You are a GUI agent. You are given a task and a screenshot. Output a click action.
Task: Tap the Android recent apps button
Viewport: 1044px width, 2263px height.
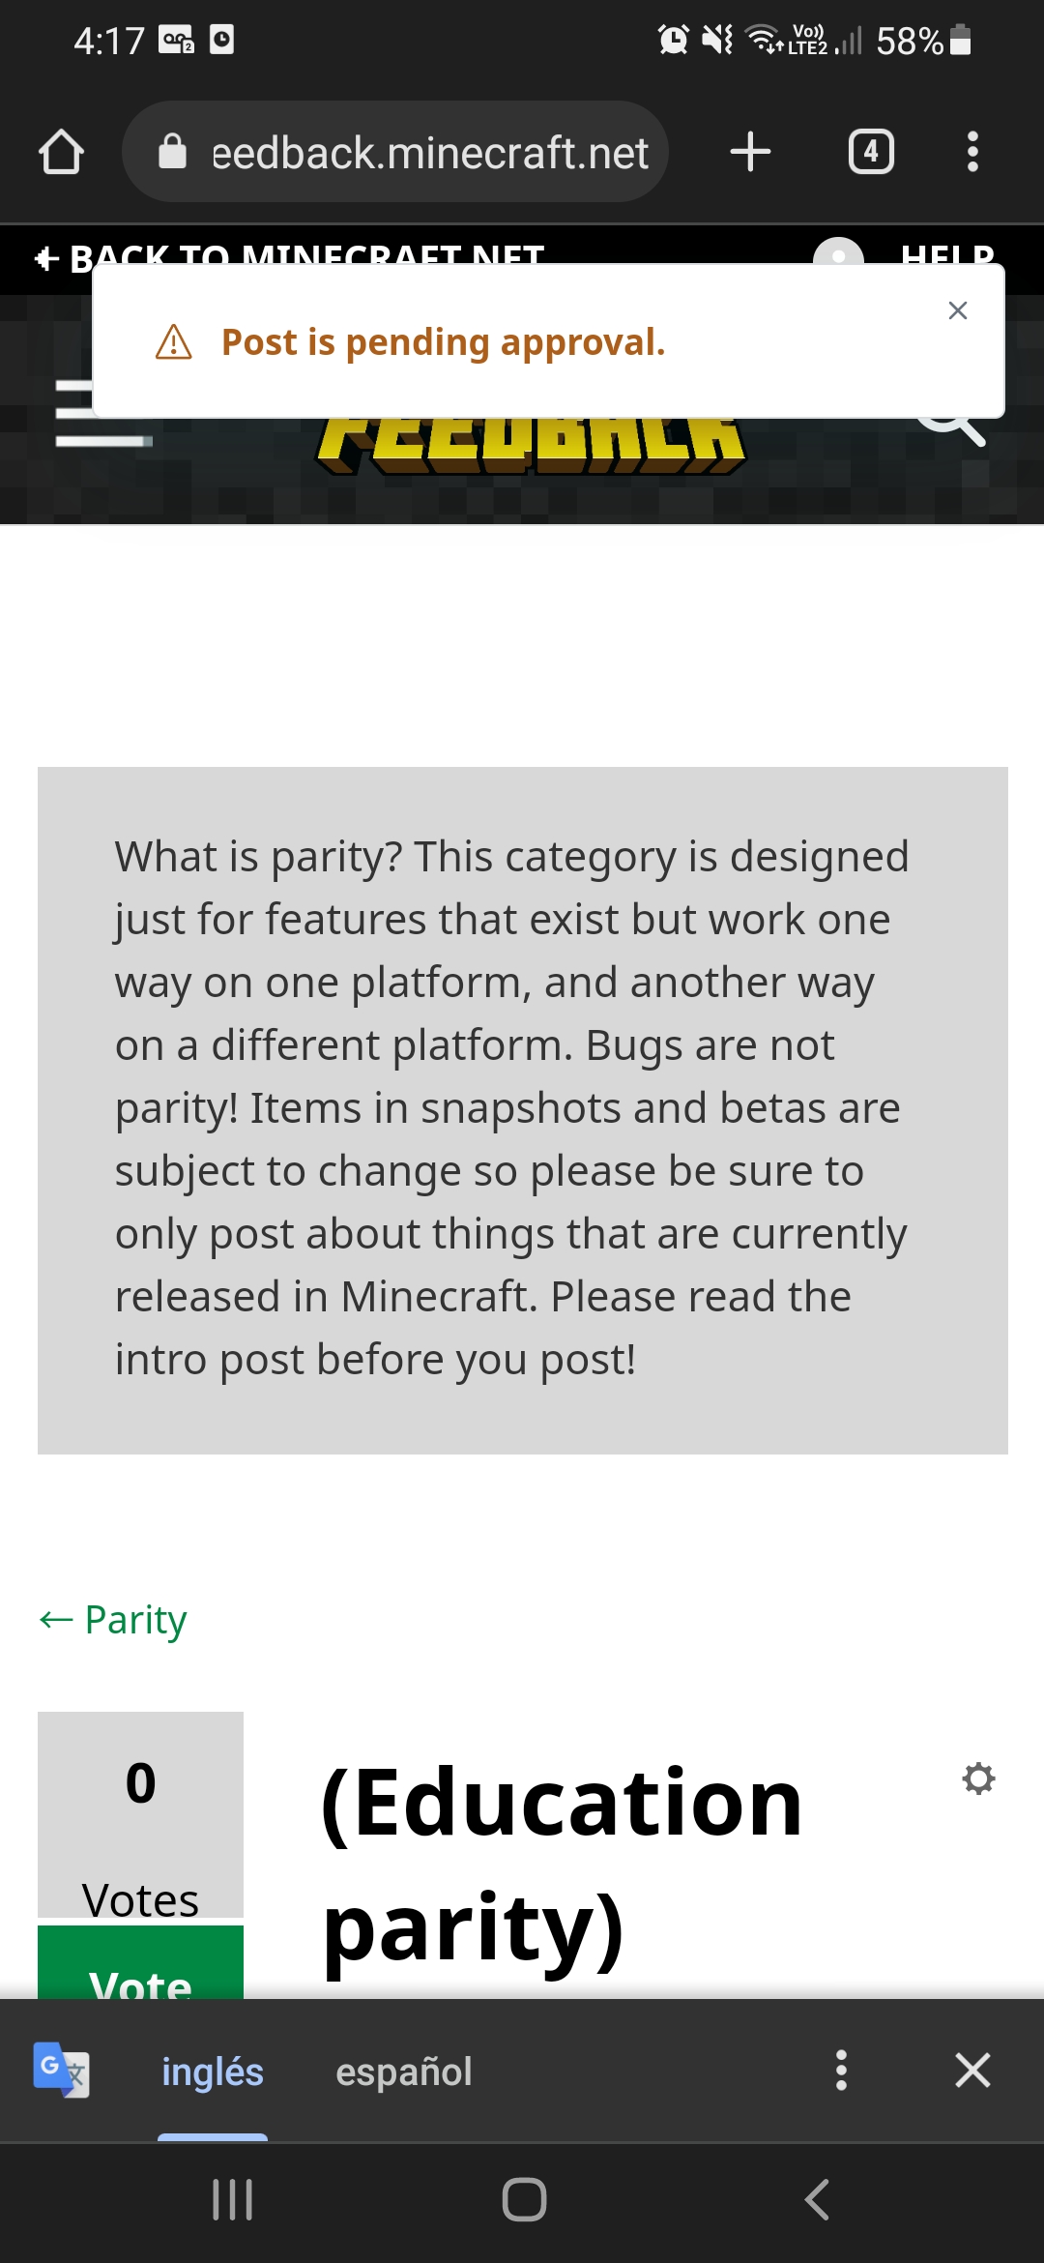pos(232,2200)
